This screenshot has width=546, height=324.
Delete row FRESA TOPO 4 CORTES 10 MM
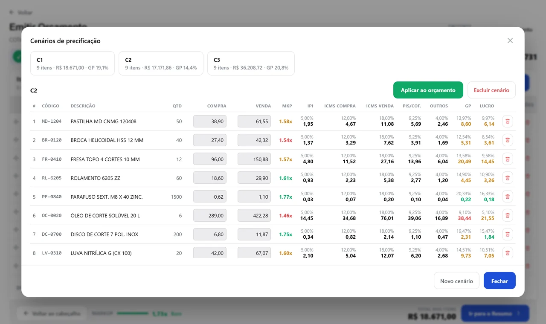[508, 159]
